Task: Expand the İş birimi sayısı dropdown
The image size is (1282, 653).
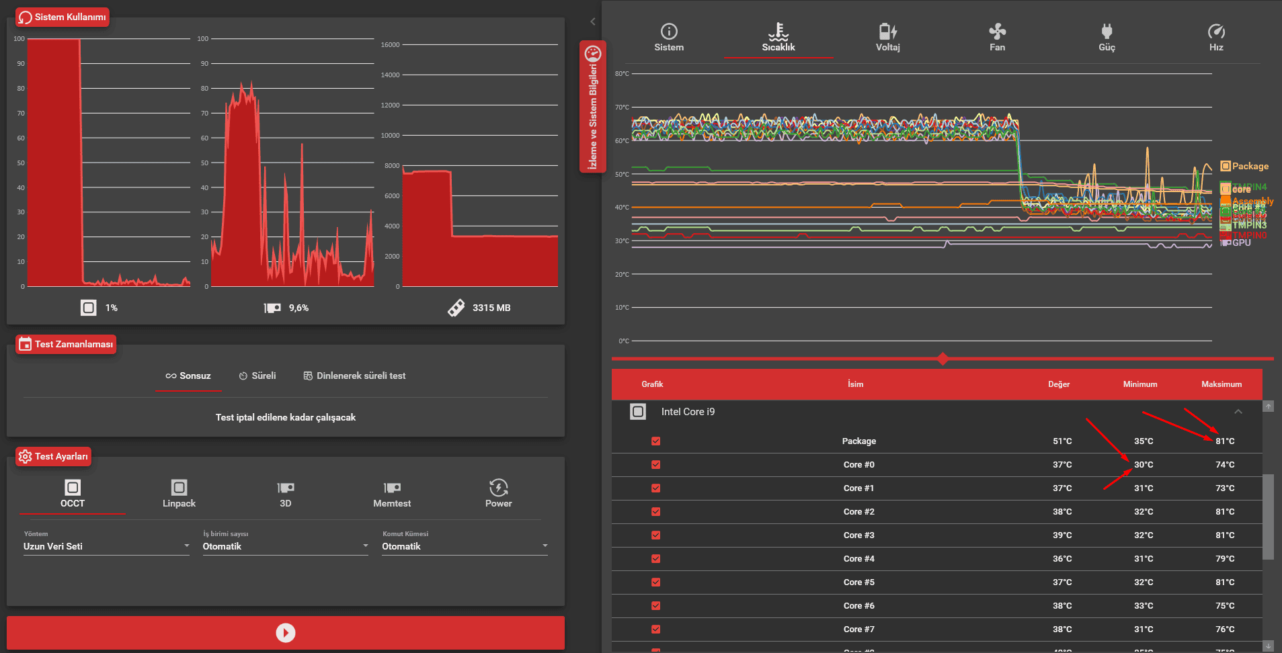Action: (285, 546)
